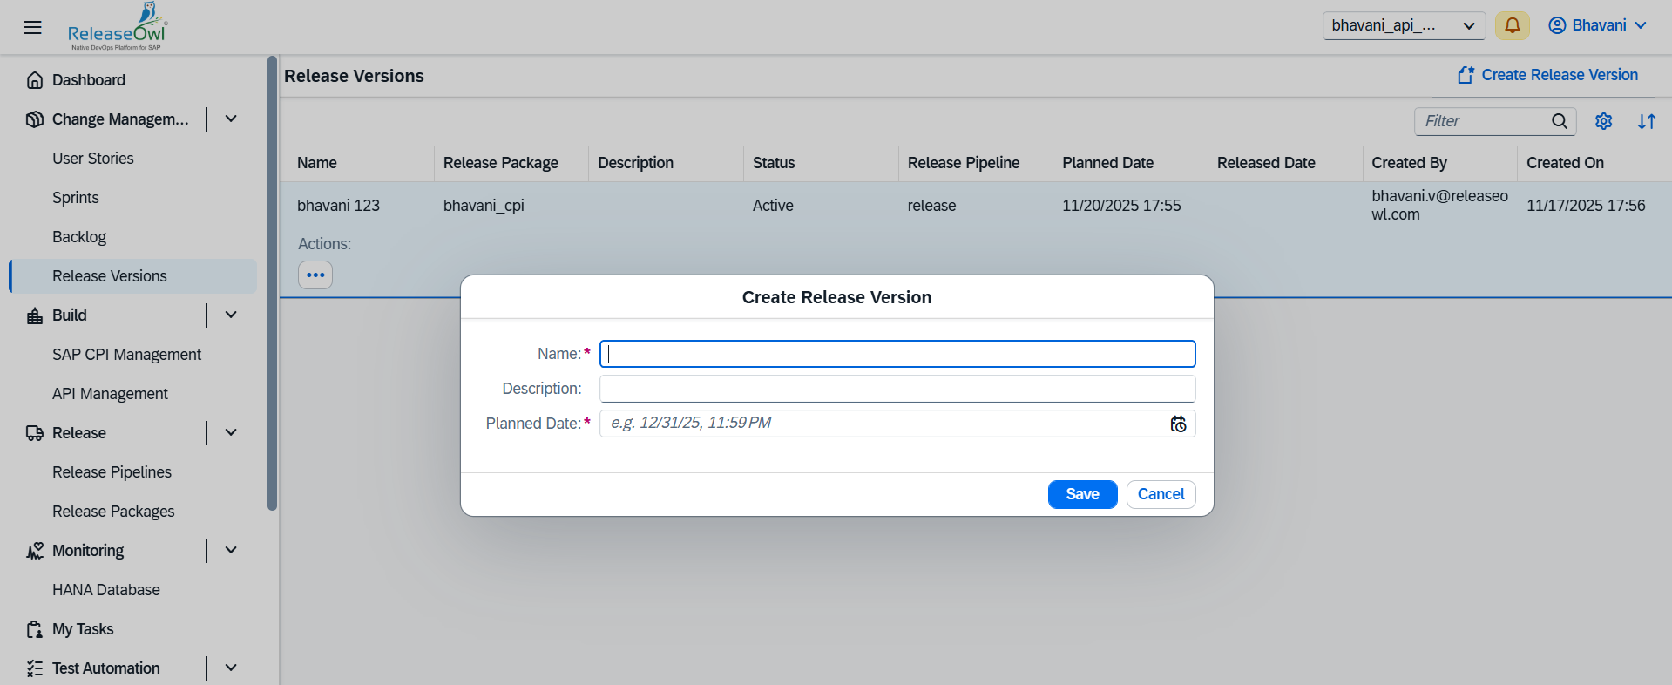Collapse the Change Management section
The height and width of the screenshot is (685, 1672).
click(231, 119)
